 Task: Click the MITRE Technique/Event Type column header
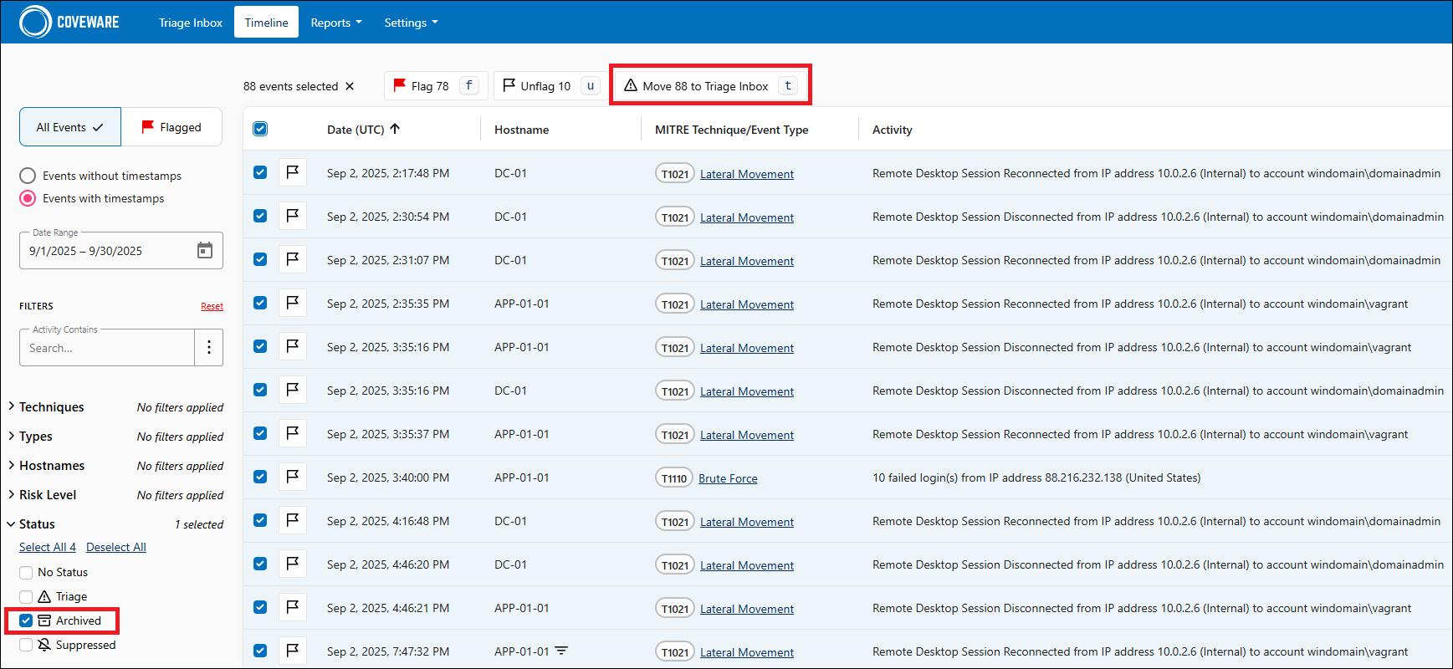732,130
